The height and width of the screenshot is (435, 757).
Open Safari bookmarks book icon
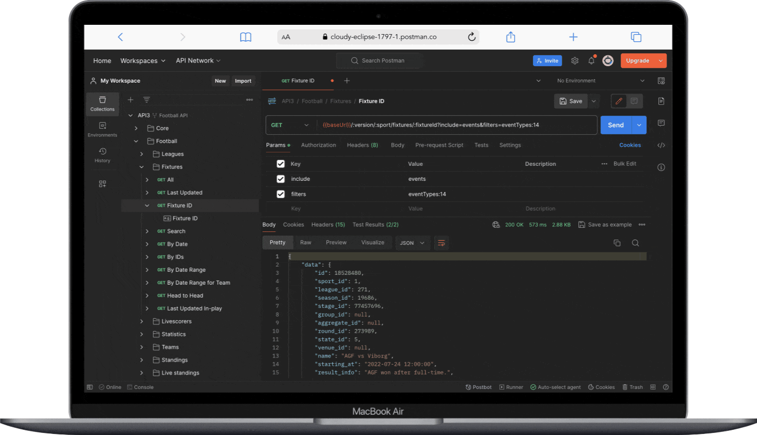tap(246, 37)
